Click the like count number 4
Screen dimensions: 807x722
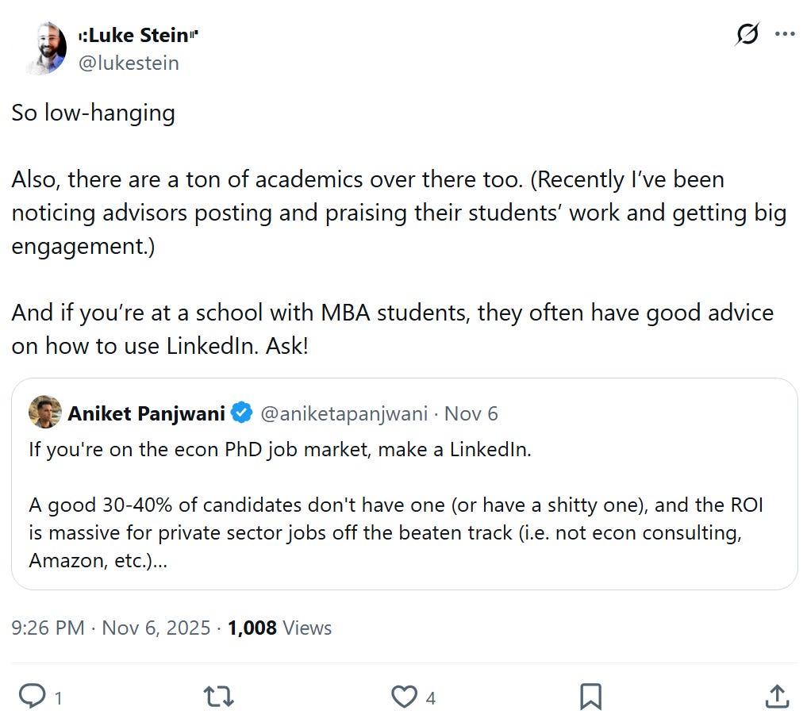pyautogui.click(x=430, y=698)
